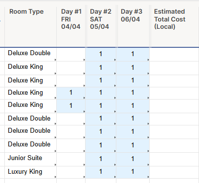Click Estimated Total Cost cell for Luxury King
The width and height of the screenshot is (199, 183).
174,172
